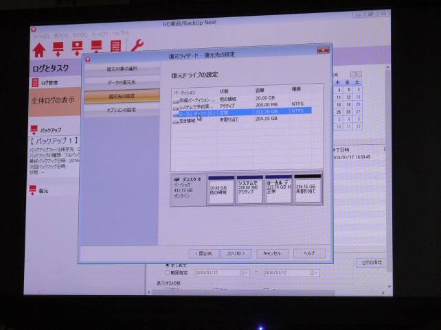This screenshot has height=330, width=441.
Task: Select the 範囲指定 radio button
Action: pos(168,272)
